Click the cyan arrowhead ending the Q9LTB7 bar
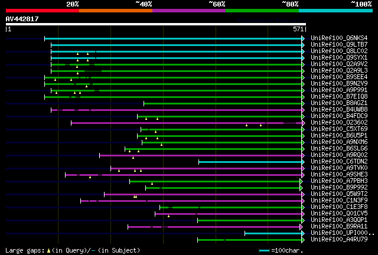 point(303,45)
